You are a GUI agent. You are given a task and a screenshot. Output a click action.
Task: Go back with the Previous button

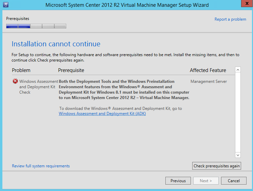178,181
